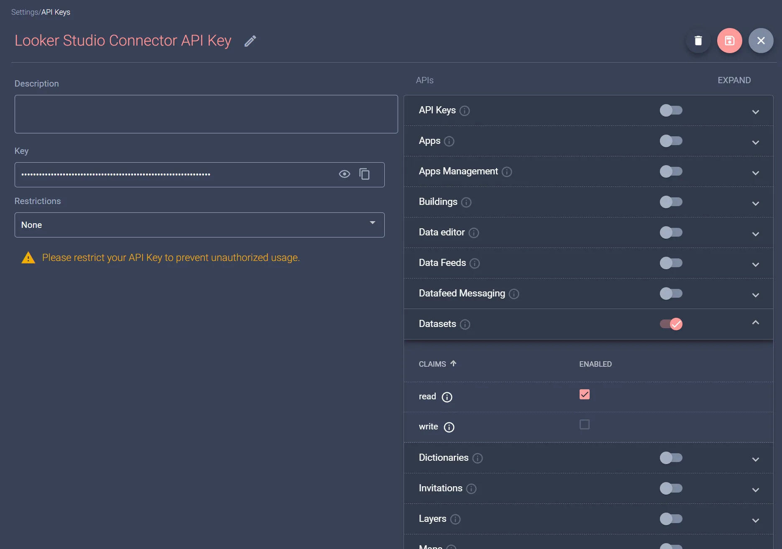Expand the Data editor section chevron
The image size is (782, 549).
tap(755, 234)
